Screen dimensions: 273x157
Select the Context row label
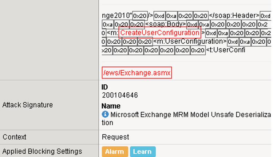(15, 137)
